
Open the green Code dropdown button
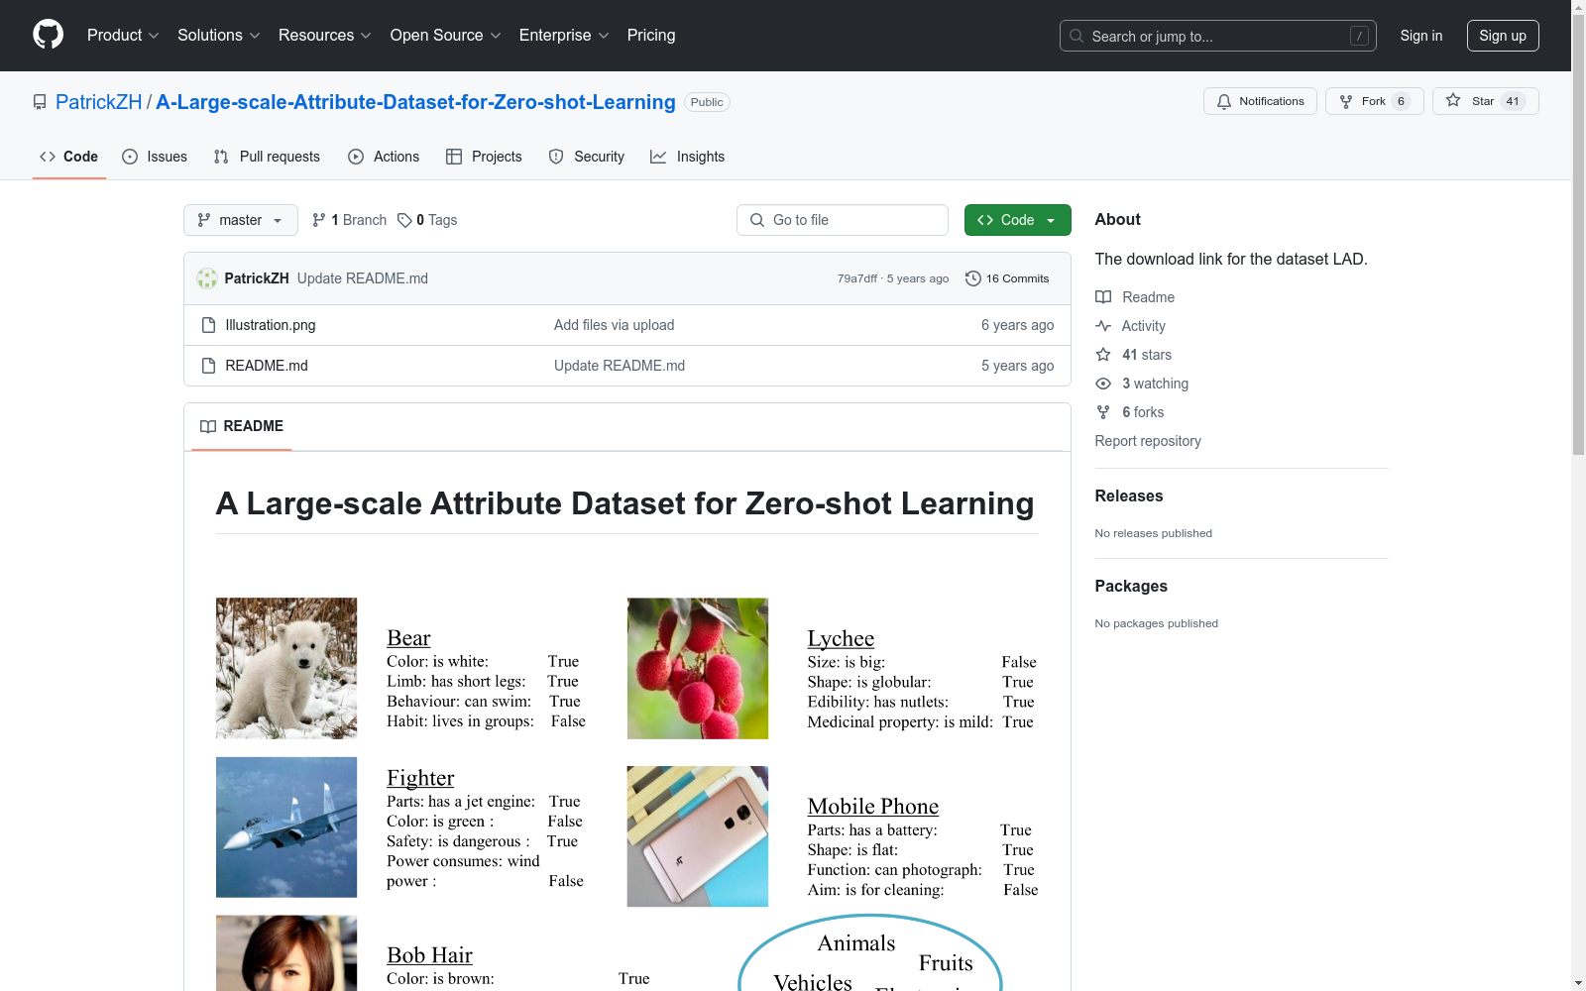coord(1017,220)
